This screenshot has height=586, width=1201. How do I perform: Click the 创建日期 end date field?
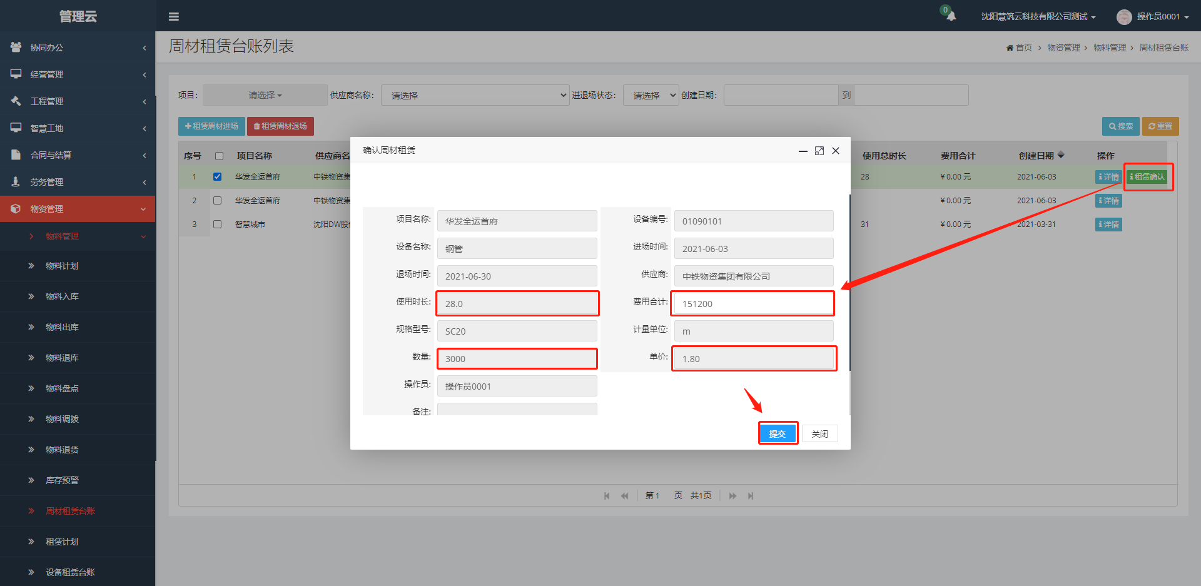(911, 95)
